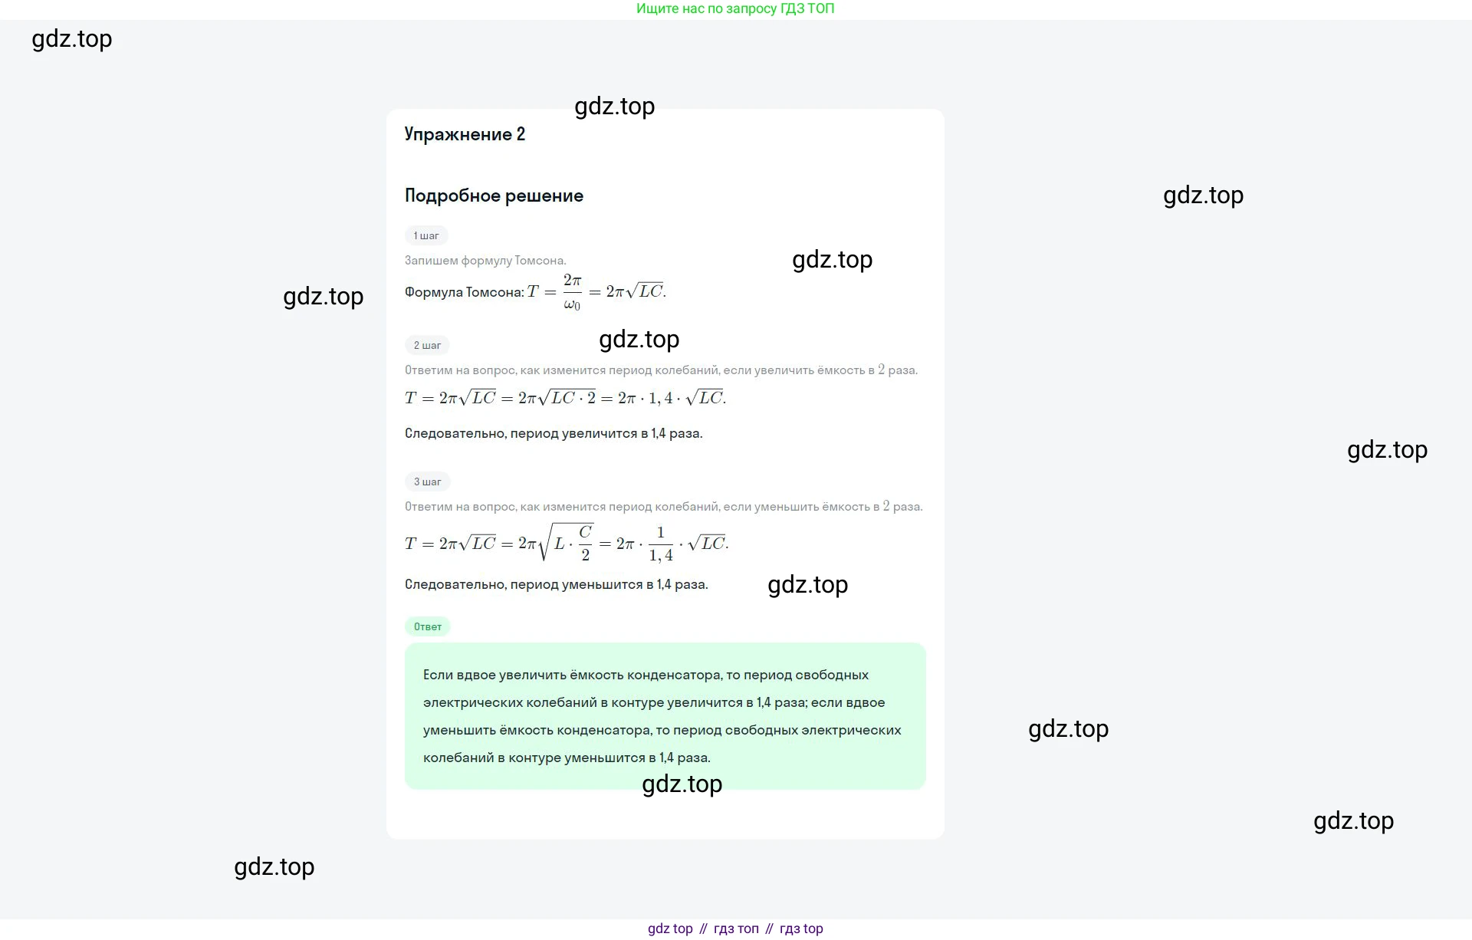1472x940 pixels.
Task: Click step 3 gray question about уменьшить ёмкость
Action: point(663,507)
